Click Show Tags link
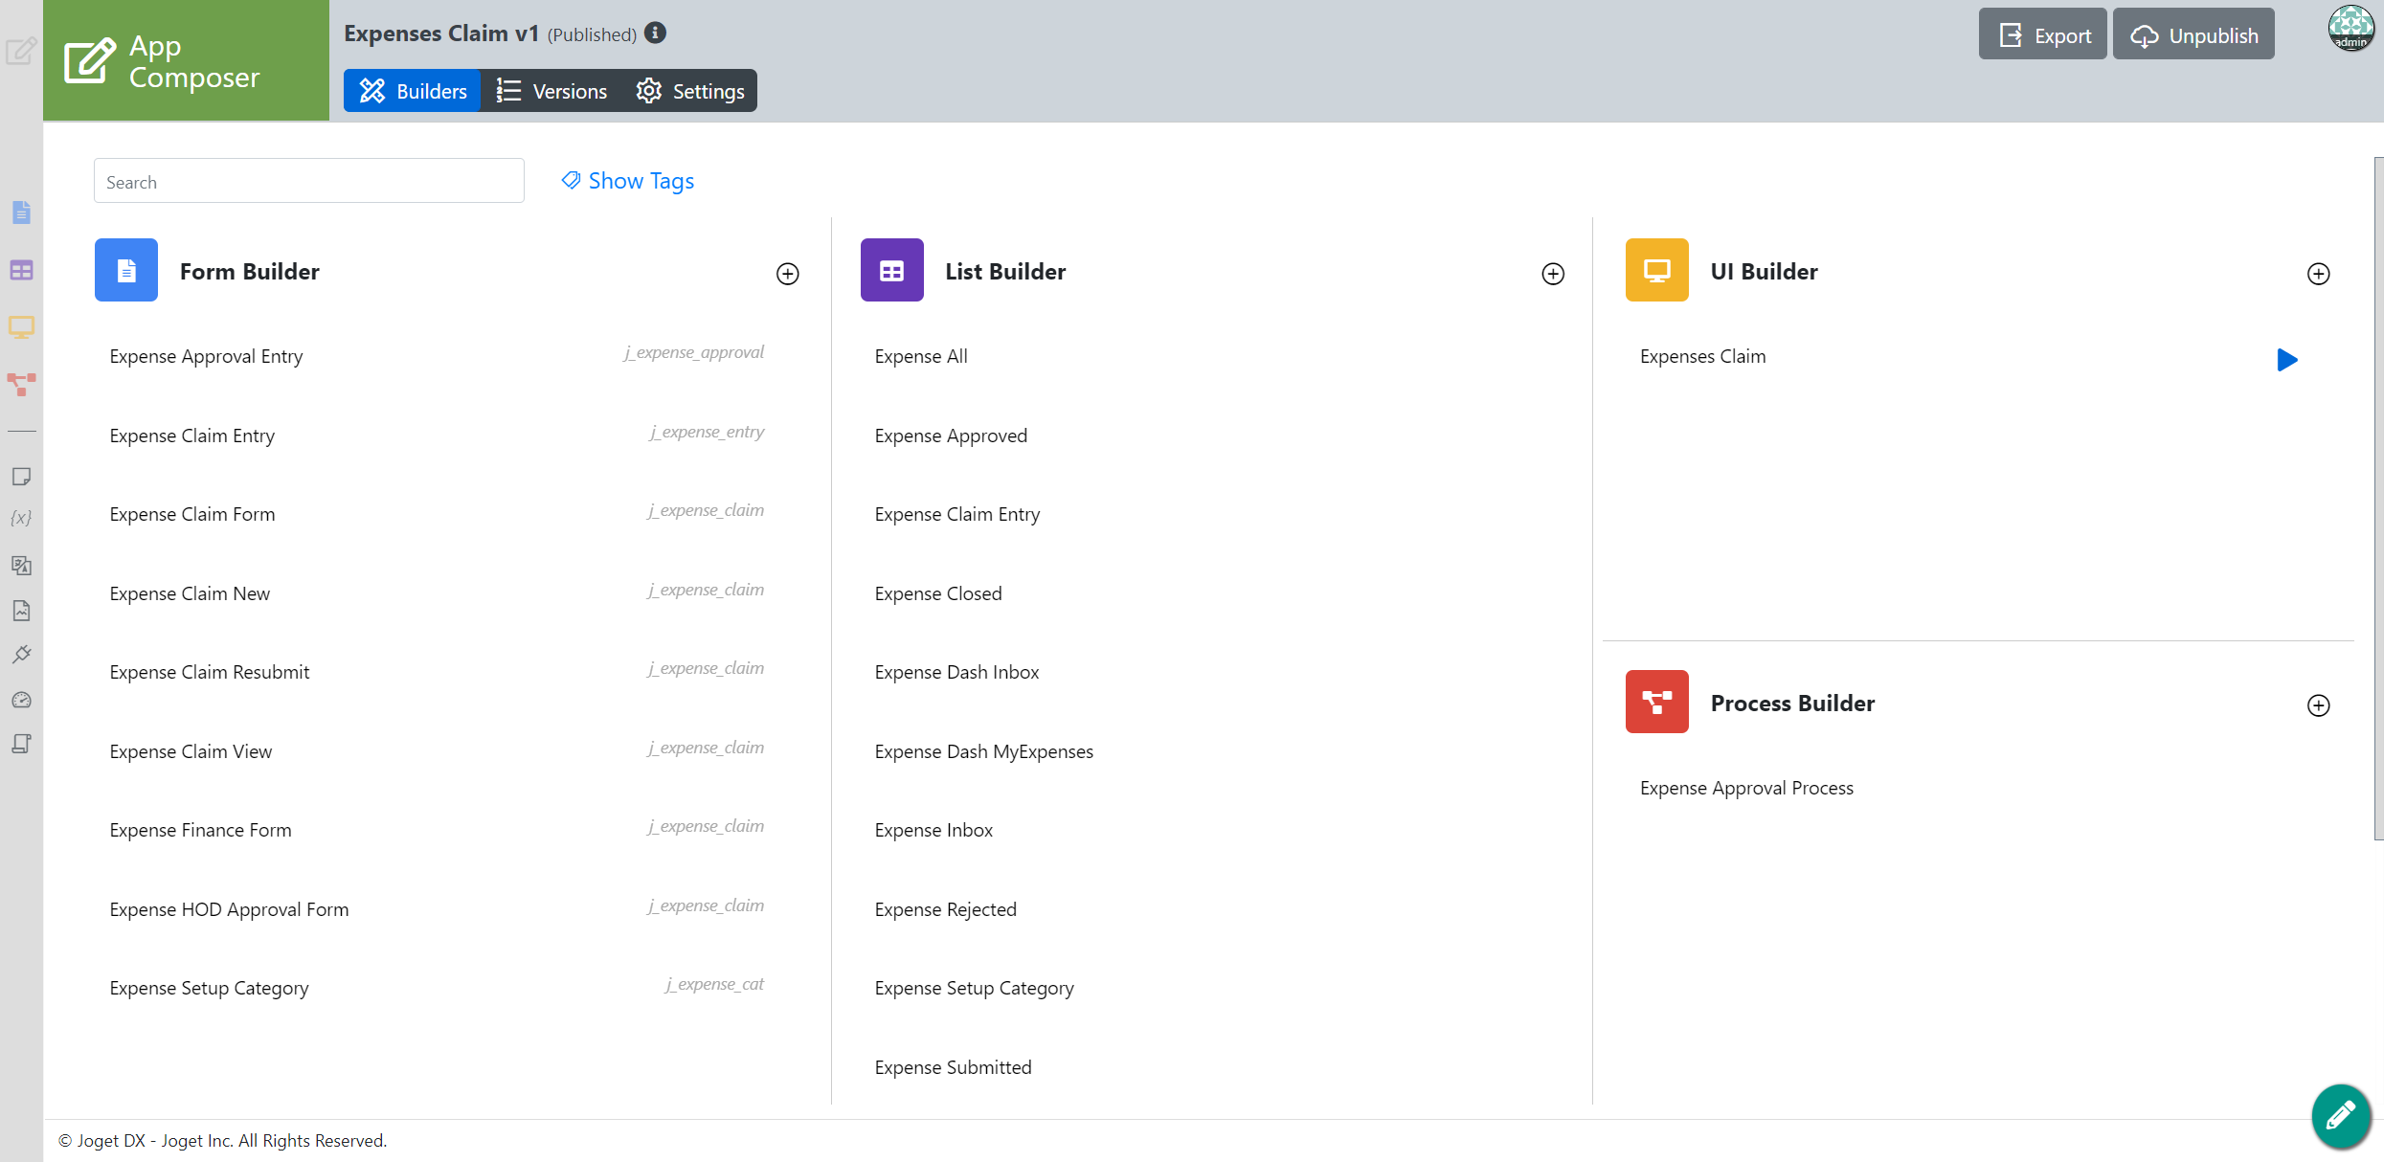 tap(628, 181)
